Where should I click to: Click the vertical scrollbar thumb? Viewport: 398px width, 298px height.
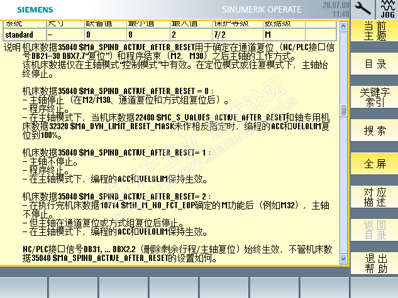tap(343, 110)
